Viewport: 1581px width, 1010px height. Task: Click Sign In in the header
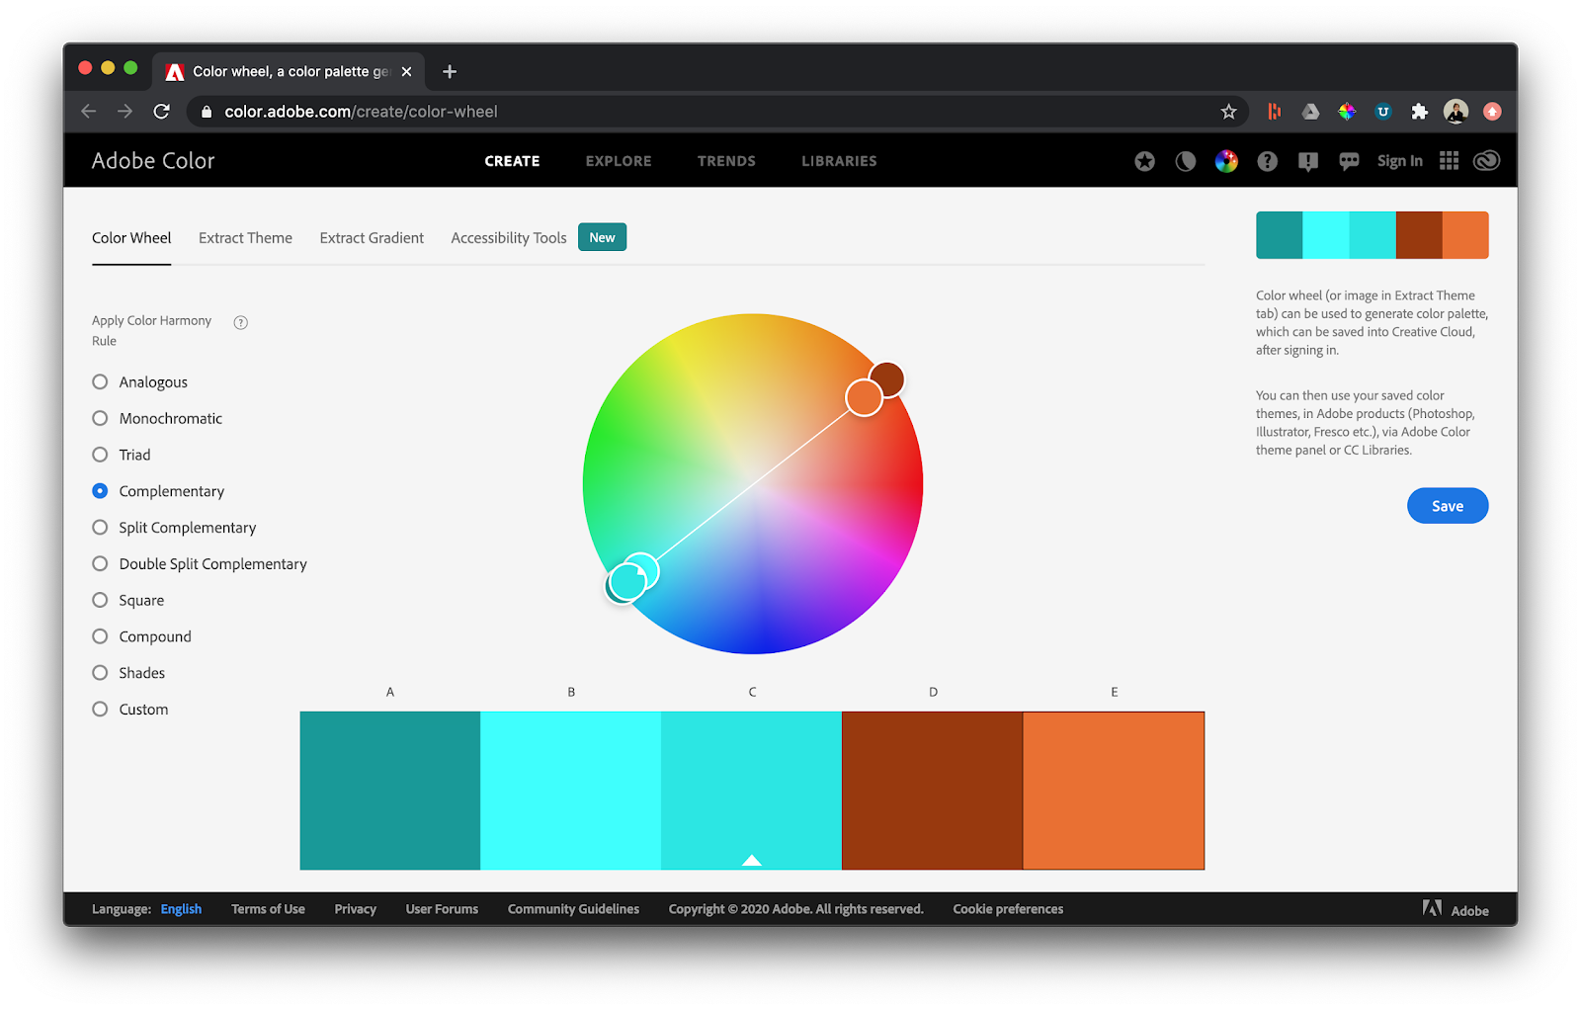1400,161
